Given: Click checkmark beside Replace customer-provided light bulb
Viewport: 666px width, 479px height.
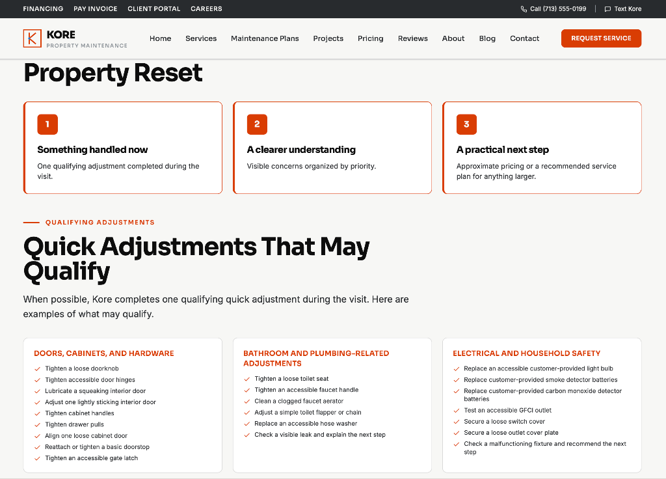Looking at the screenshot, I should coord(456,369).
